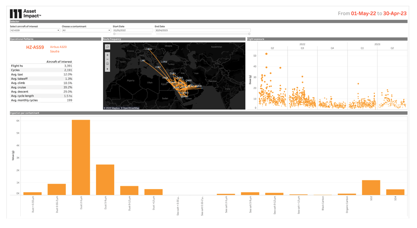This screenshot has width=417, height=228.
Task: Click the End Date slider handle
Action: click(x=249, y=34)
